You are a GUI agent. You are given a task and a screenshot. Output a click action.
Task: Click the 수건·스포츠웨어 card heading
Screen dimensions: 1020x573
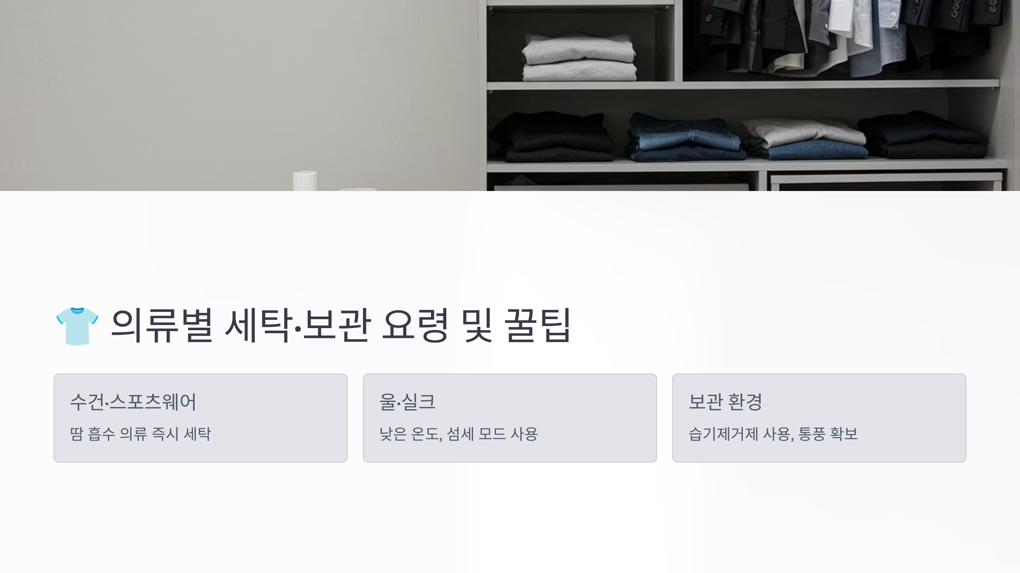click(x=133, y=402)
